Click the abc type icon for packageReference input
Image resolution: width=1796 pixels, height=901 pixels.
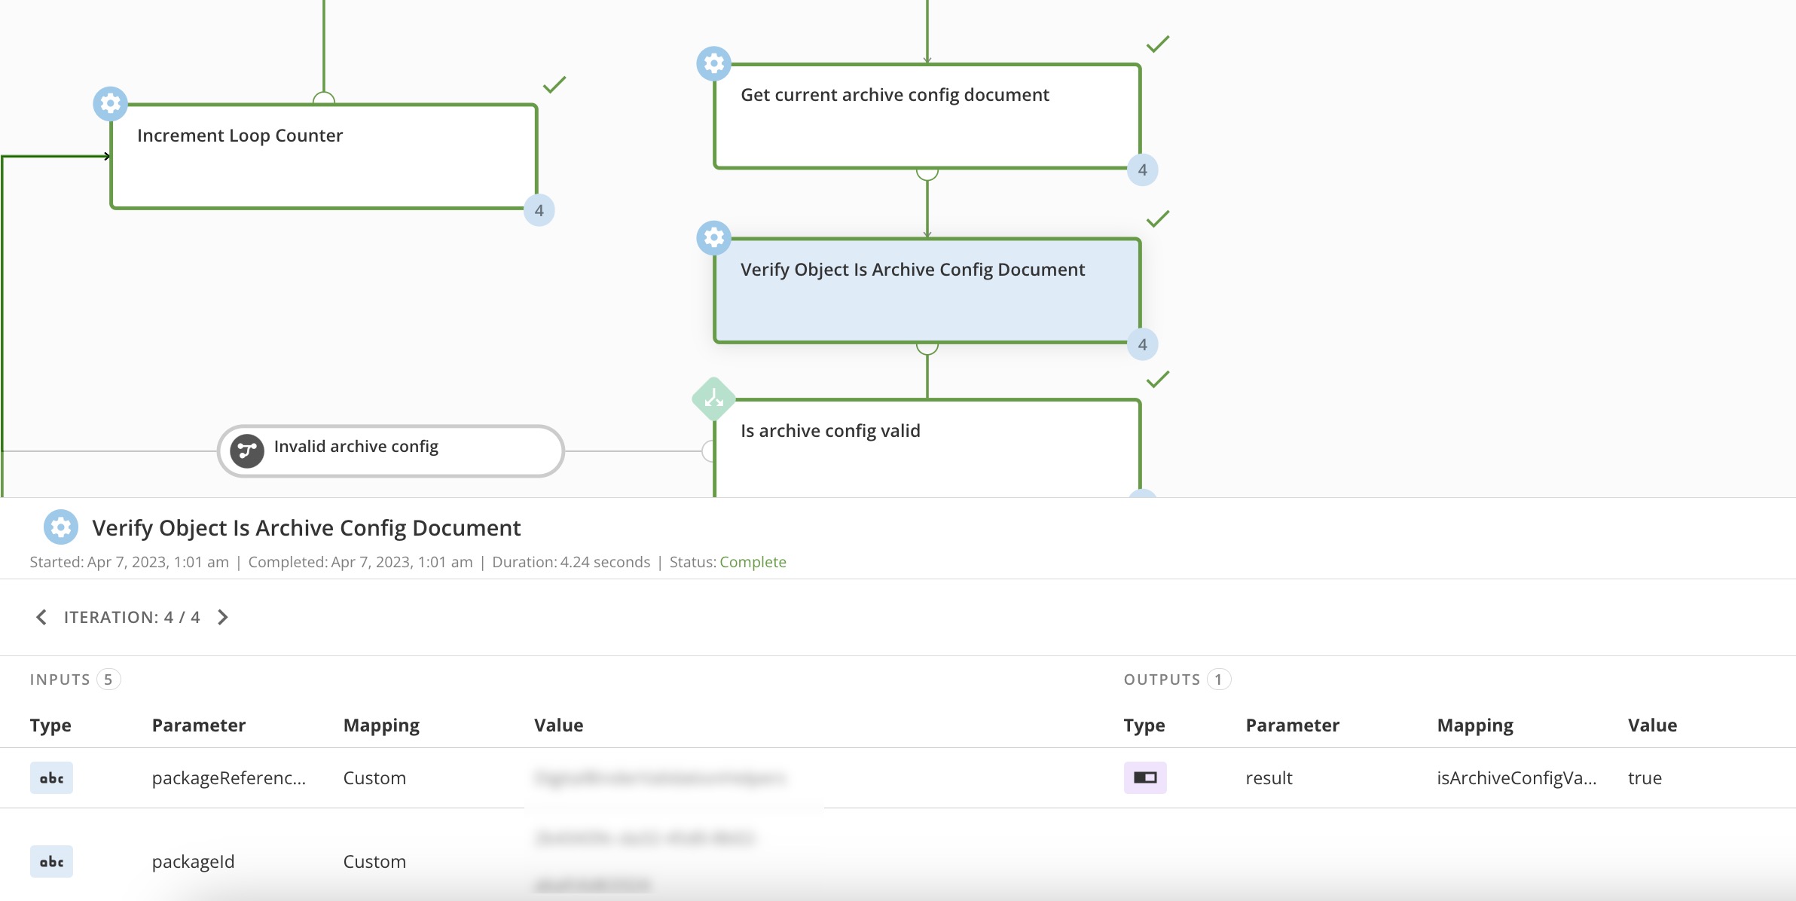tap(50, 777)
